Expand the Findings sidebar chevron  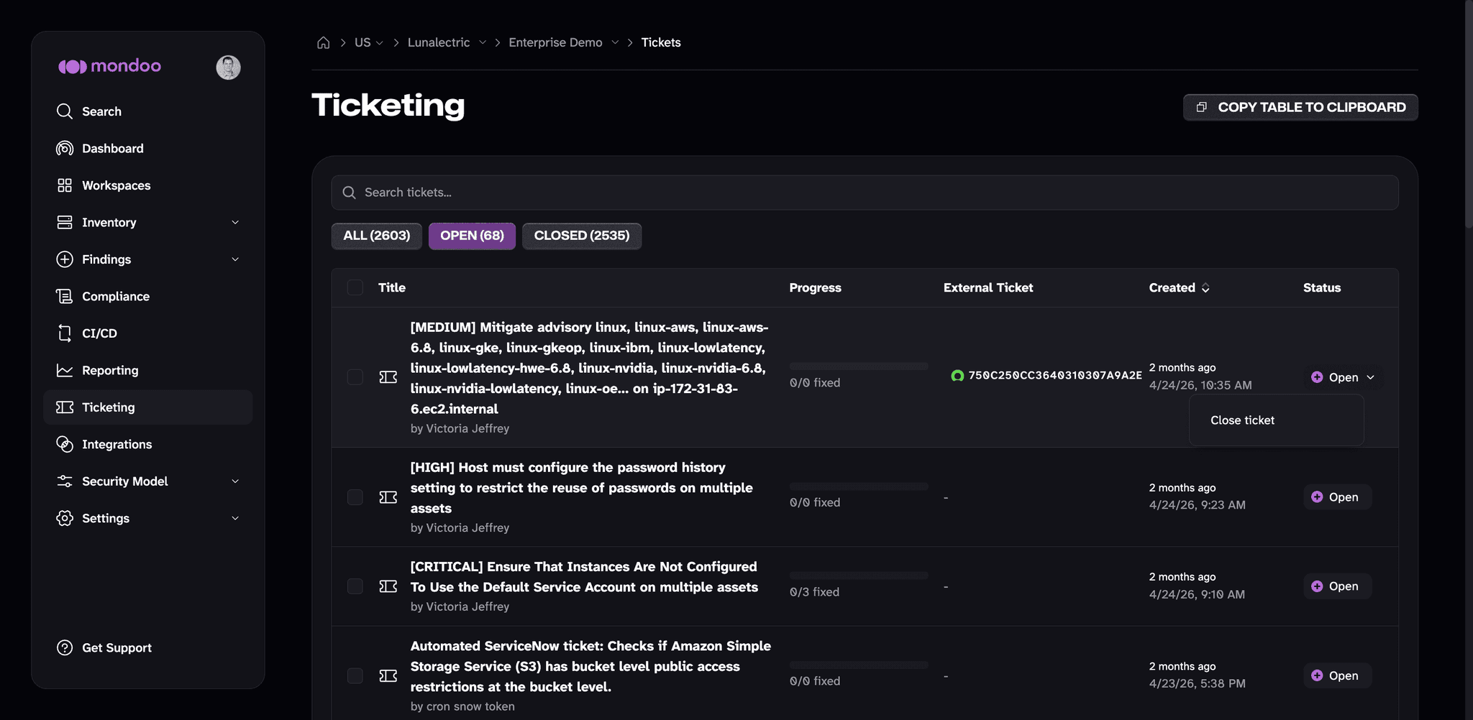tap(235, 259)
